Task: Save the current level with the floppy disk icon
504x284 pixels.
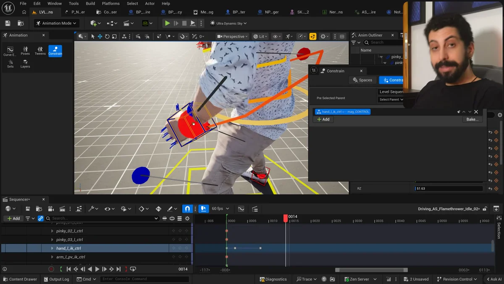Action: (x=8, y=23)
